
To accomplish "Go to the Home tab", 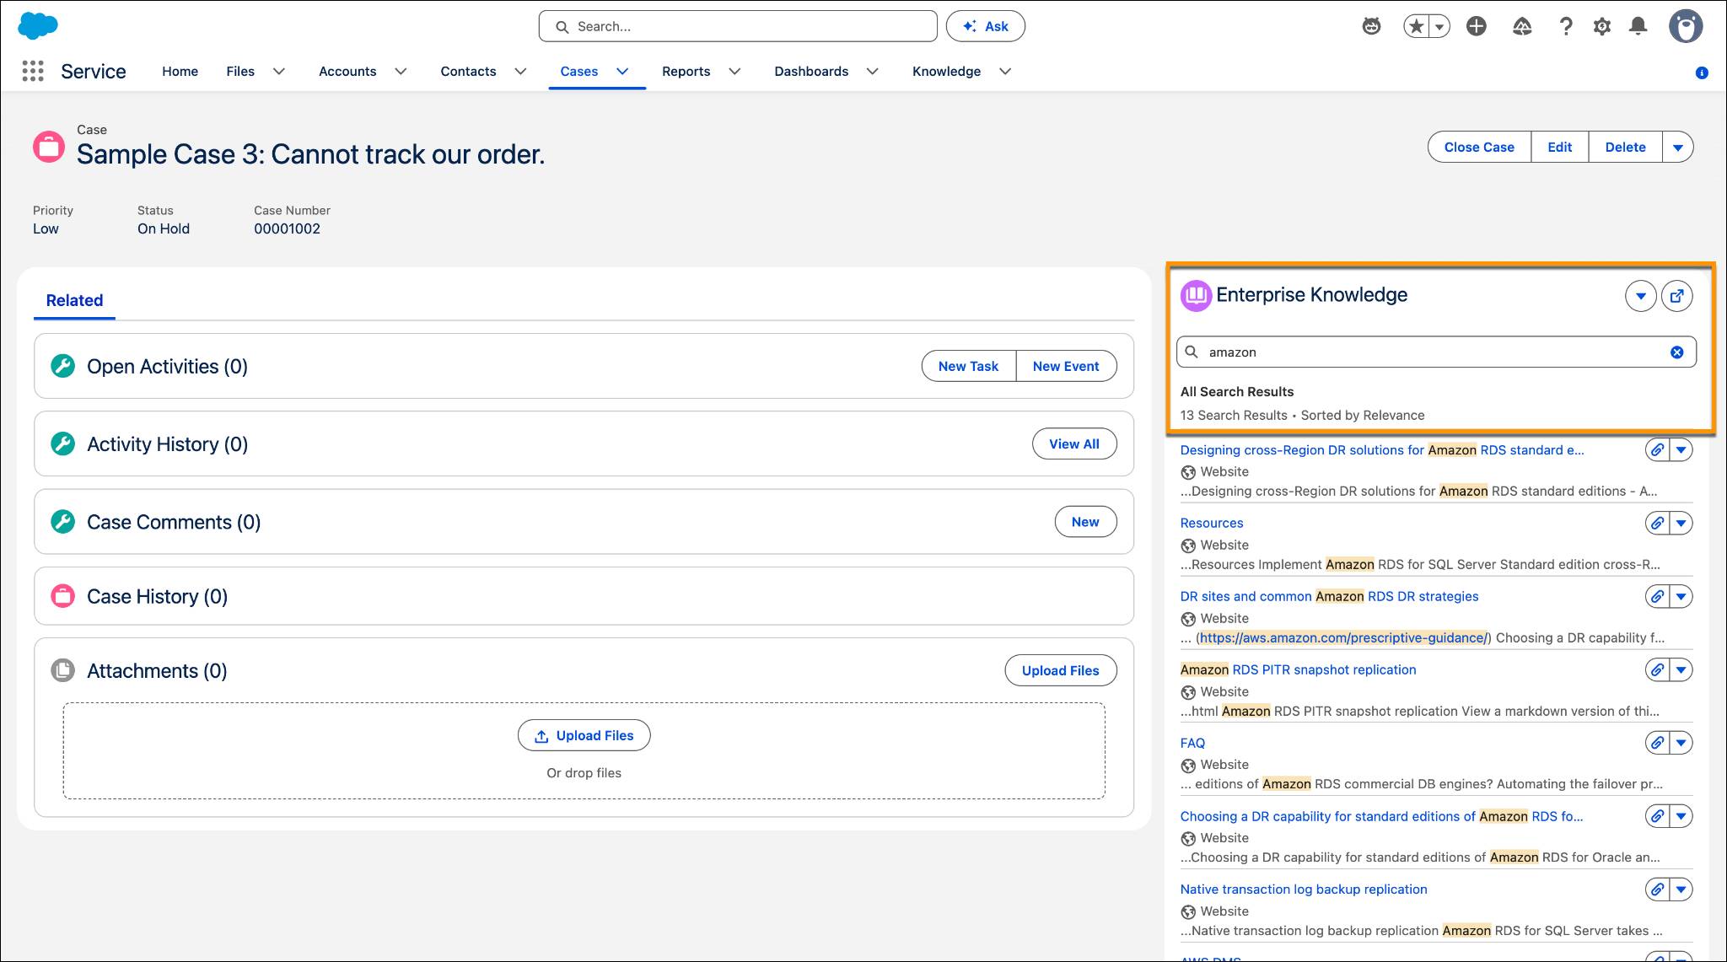I will pos(180,72).
